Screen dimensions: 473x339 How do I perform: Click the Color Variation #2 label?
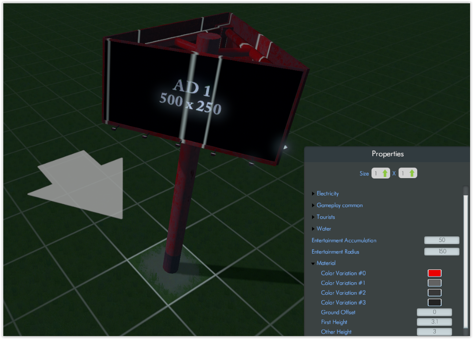tap(343, 292)
